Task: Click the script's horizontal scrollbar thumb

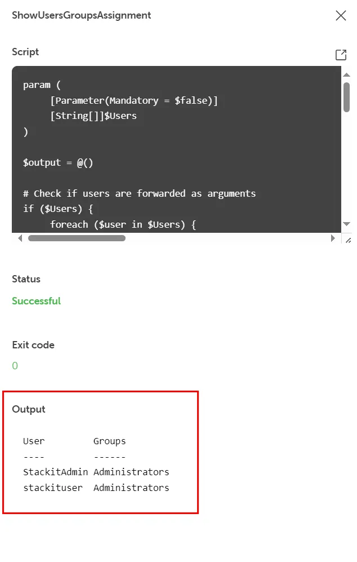Action: pyautogui.click(x=77, y=238)
